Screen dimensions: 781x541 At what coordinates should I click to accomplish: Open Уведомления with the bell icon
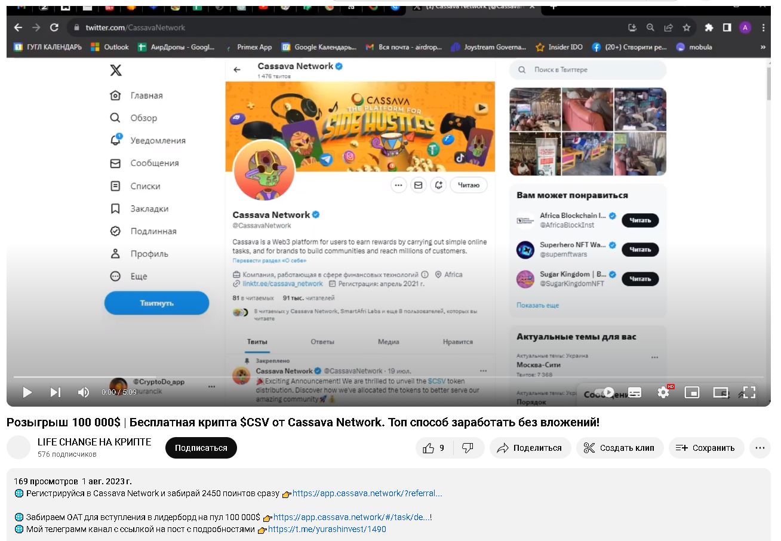pos(148,140)
